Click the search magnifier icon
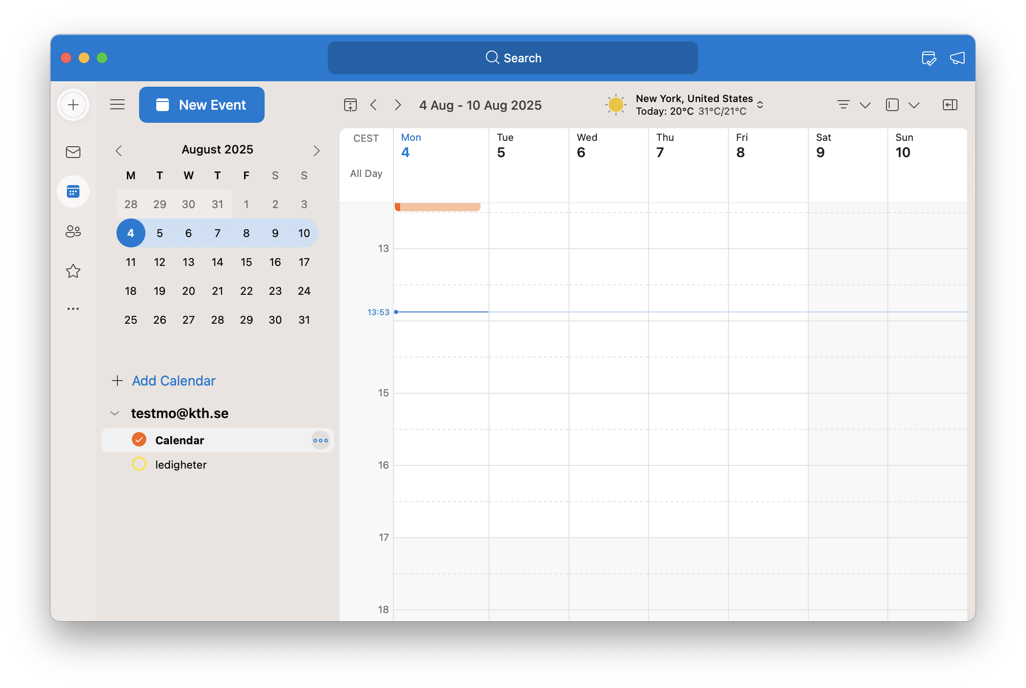 pos(492,58)
